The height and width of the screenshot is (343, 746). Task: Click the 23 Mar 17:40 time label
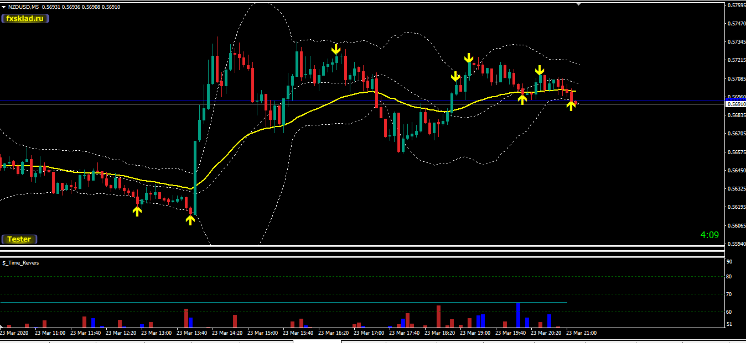[404, 333]
